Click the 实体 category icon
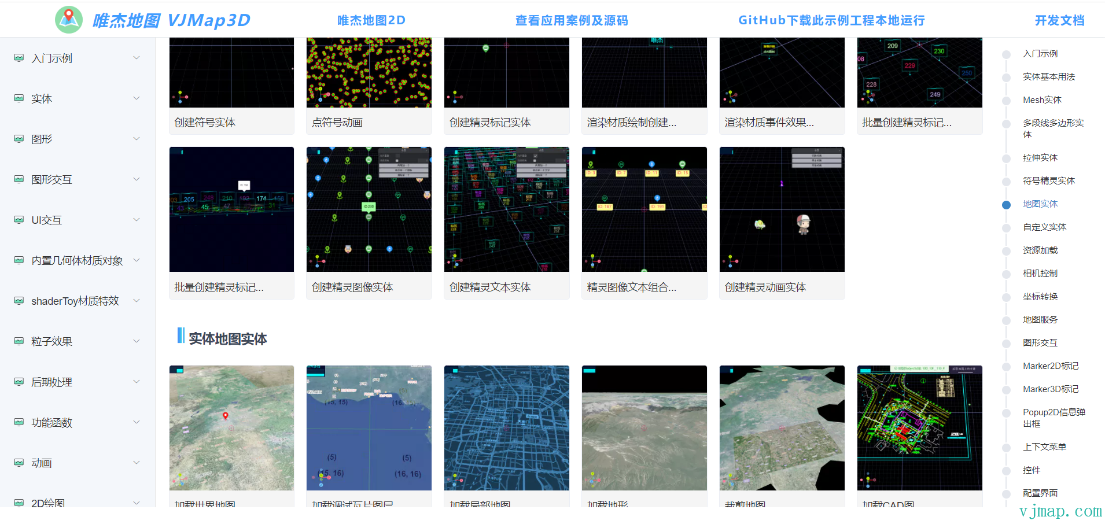Screen dimensions: 1105x524 click(x=19, y=98)
